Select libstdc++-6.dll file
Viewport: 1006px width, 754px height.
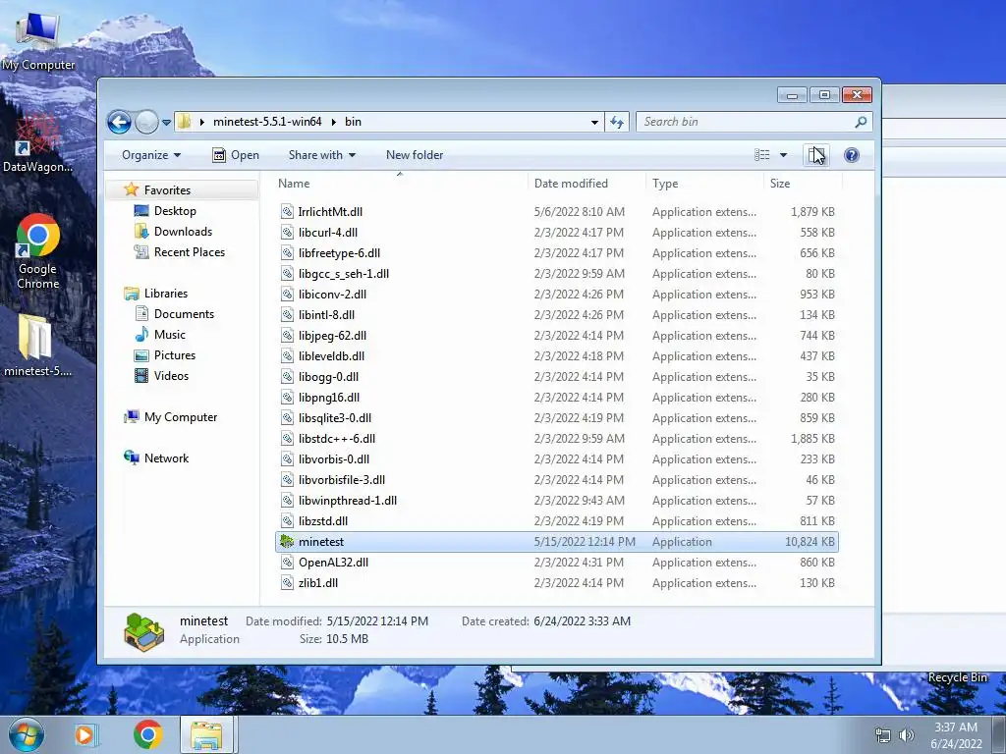coord(337,439)
